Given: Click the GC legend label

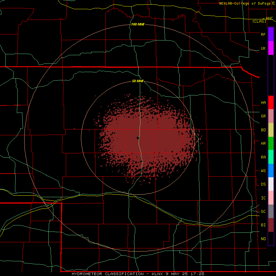Looking at the screenshot, I should click(x=263, y=212).
